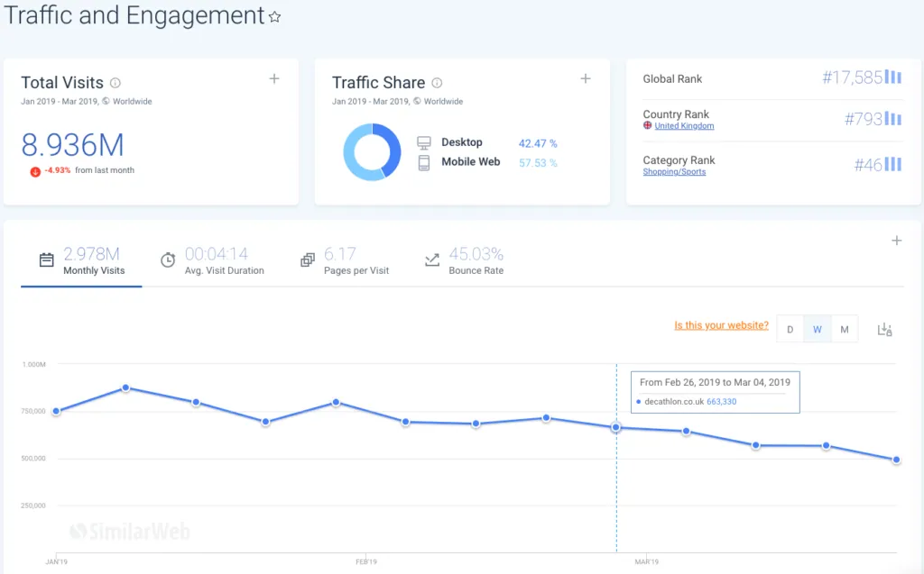Screen dimensions: 924x574
Task: Click the 1.000M y-axis label
Action: (x=34, y=364)
